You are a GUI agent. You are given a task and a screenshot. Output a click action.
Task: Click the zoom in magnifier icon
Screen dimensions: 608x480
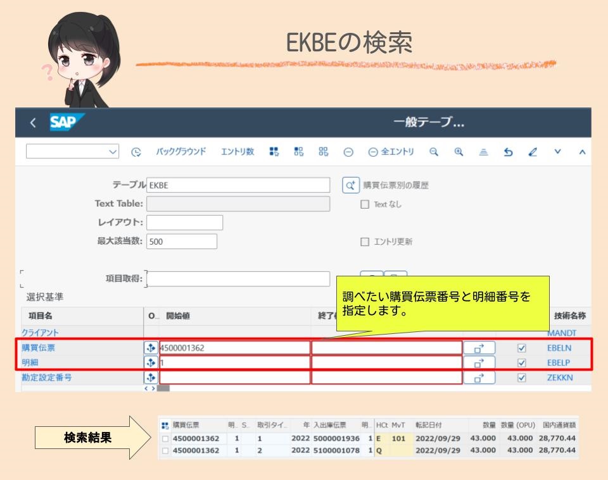pos(458,152)
